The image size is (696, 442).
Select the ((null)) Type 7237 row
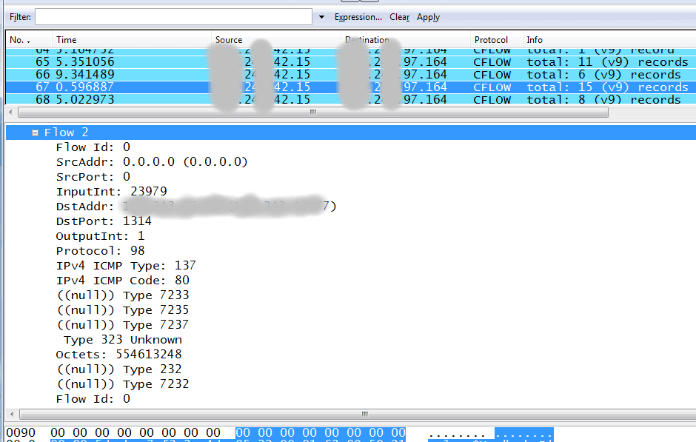(122, 325)
